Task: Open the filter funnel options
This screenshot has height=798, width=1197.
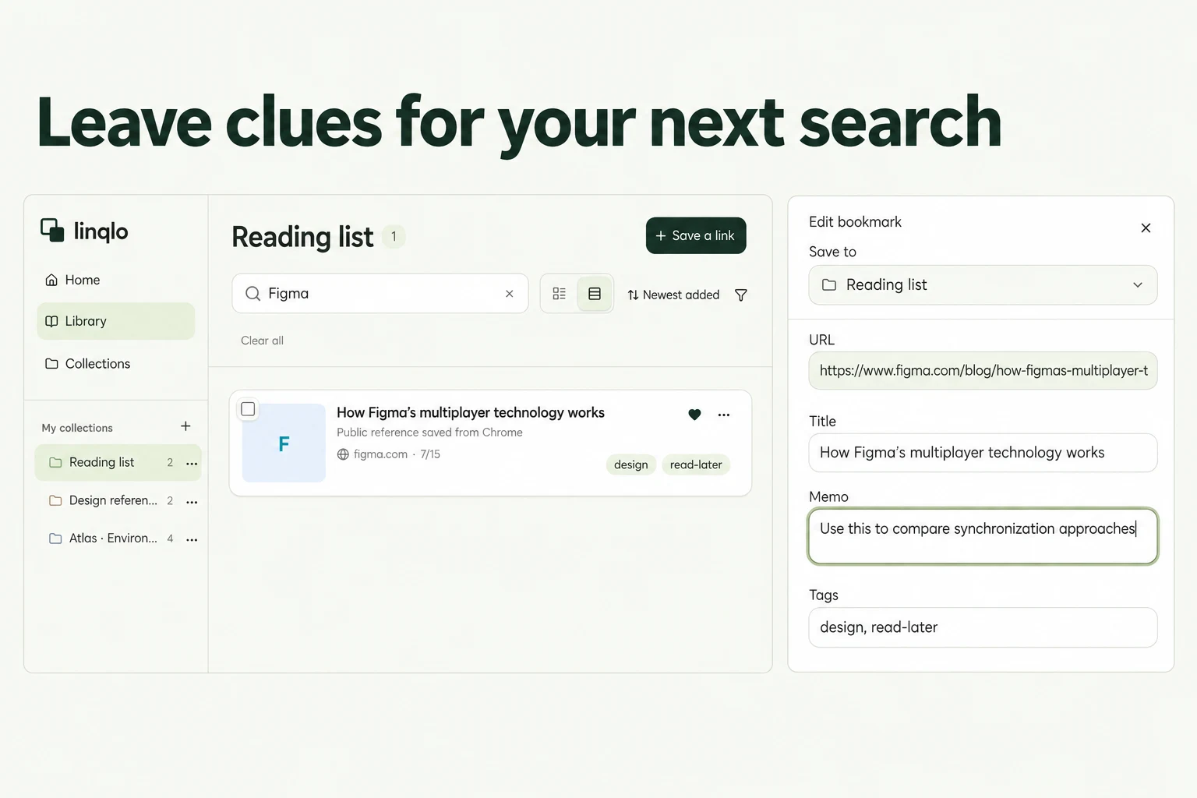Action: pyautogui.click(x=741, y=295)
